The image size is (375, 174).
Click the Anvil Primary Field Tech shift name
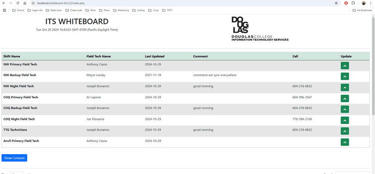click(x=21, y=141)
